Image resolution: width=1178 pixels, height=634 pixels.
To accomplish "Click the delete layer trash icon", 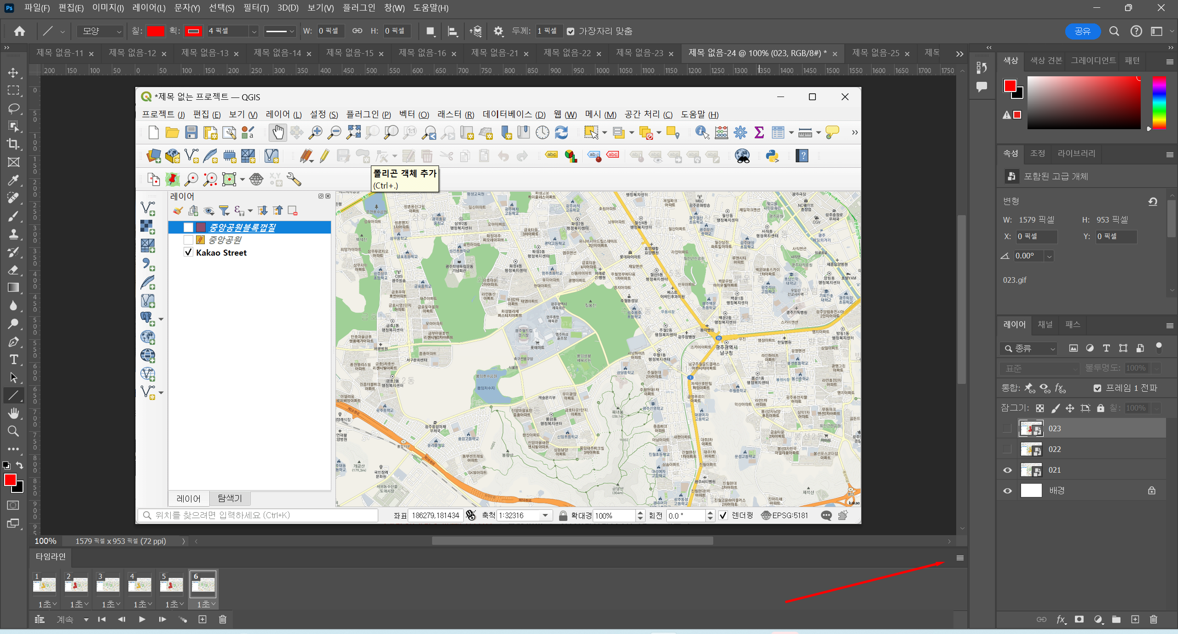I will coord(1153,619).
